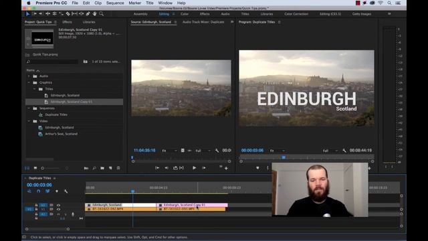The width and height of the screenshot is (428, 241).
Task: Collapse the Sequences bin
Action: 29,108
